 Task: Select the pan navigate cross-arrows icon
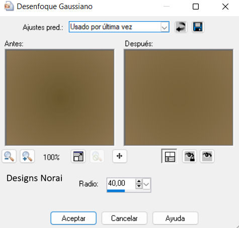119,156
